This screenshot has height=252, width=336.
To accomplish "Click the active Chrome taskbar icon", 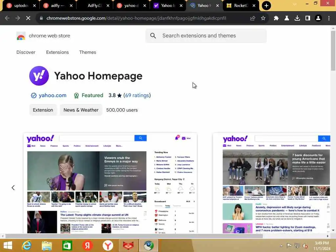I will click(x=149, y=245).
